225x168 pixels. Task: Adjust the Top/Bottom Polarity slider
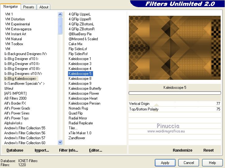click(x=175, y=109)
